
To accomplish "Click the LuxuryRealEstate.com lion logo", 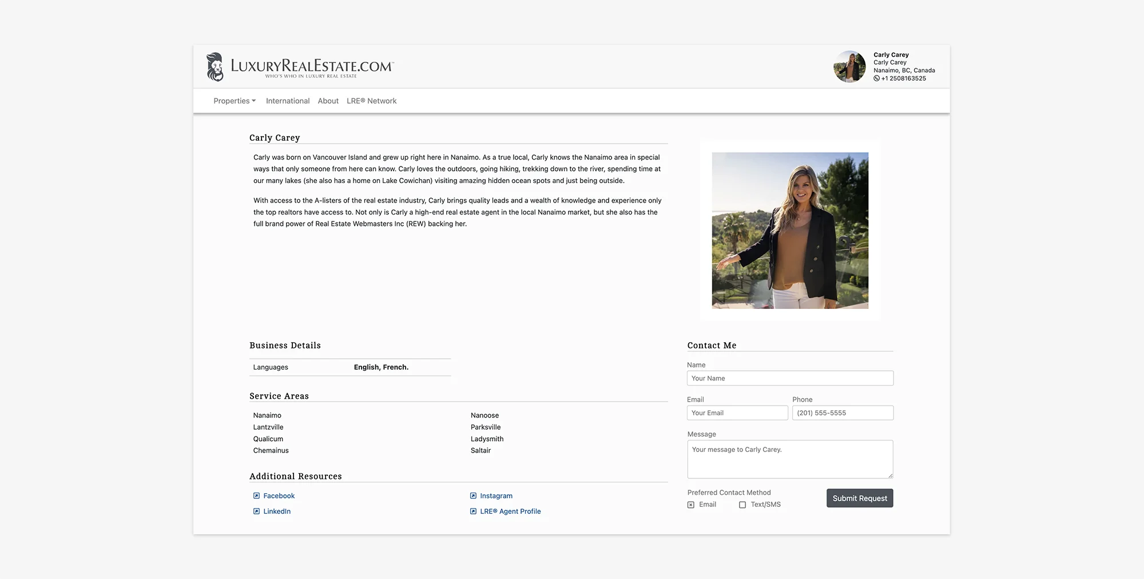I will 214,66.
